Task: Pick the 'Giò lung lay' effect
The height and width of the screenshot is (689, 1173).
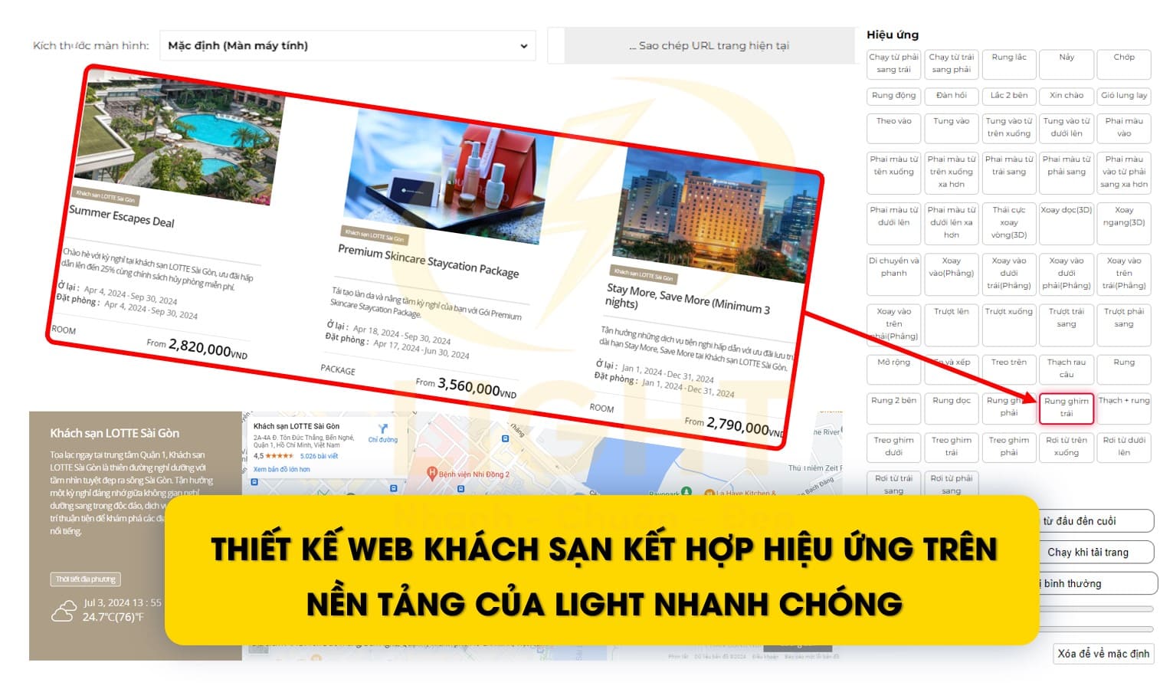Action: (x=1123, y=97)
